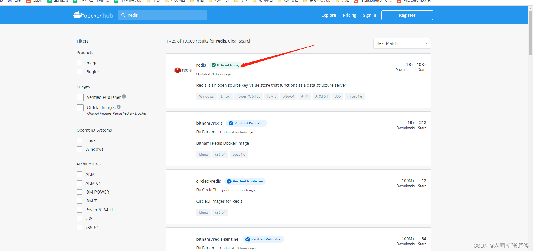Click the 386 tag on redis
The height and width of the screenshot is (251, 533).
pos(337,96)
